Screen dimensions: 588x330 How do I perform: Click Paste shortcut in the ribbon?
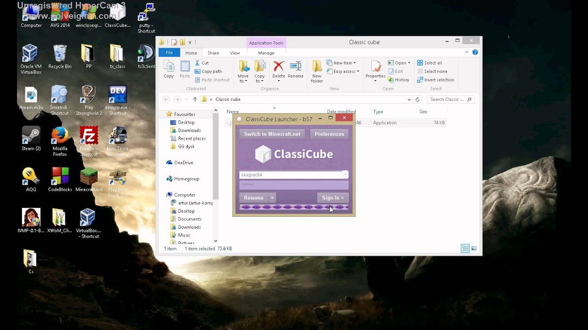pyautogui.click(x=212, y=80)
